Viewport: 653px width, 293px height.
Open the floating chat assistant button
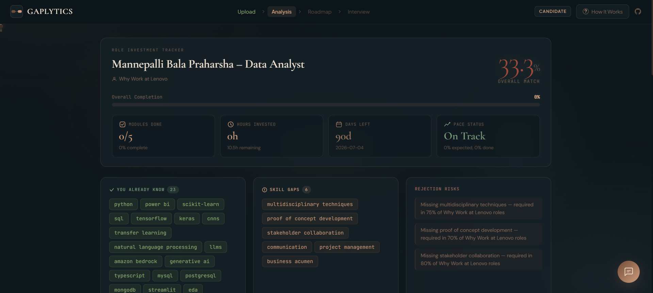(x=628, y=272)
